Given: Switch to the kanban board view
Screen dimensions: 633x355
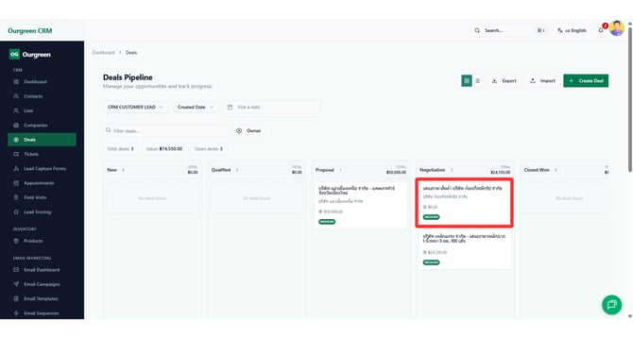Looking at the screenshot, I should (467, 80).
